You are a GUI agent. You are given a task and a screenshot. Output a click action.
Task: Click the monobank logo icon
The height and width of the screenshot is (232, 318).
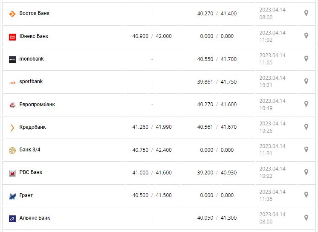(x=12, y=59)
